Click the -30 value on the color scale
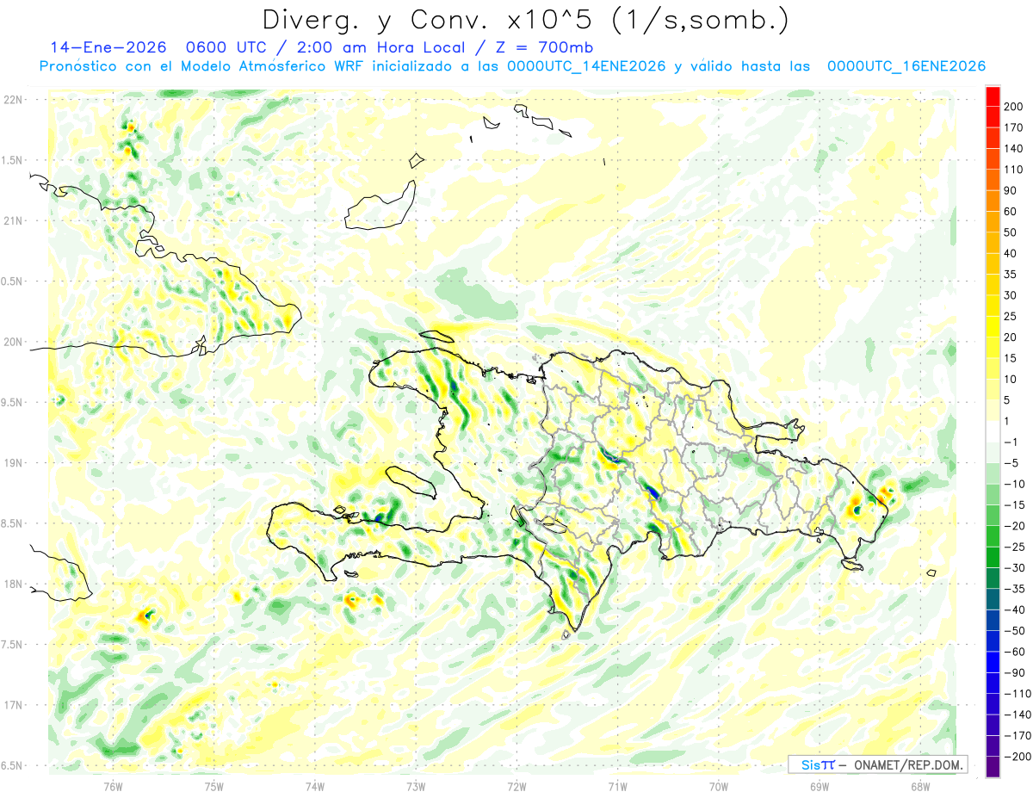 1016,568
